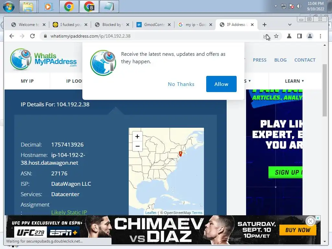The height and width of the screenshot is (249, 332).
Task: Click SIGN UP on the sidebar ad
Action: [285, 172]
